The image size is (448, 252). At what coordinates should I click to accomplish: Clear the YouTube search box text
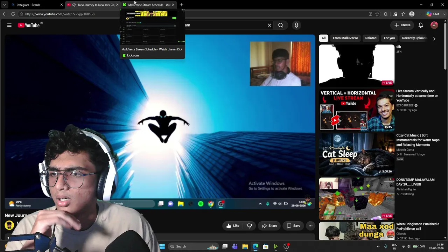[x=269, y=25]
